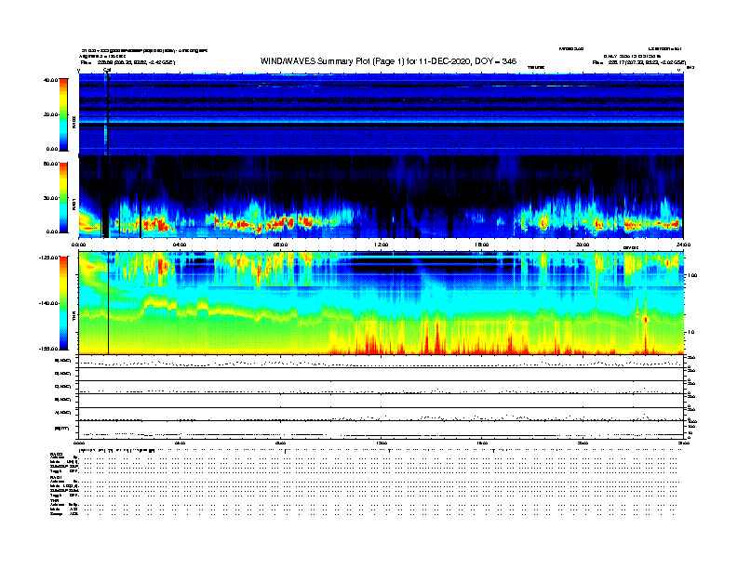
Task: Click the RAD2 heading in the status table
Action: pyautogui.click(x=57, y=455)
